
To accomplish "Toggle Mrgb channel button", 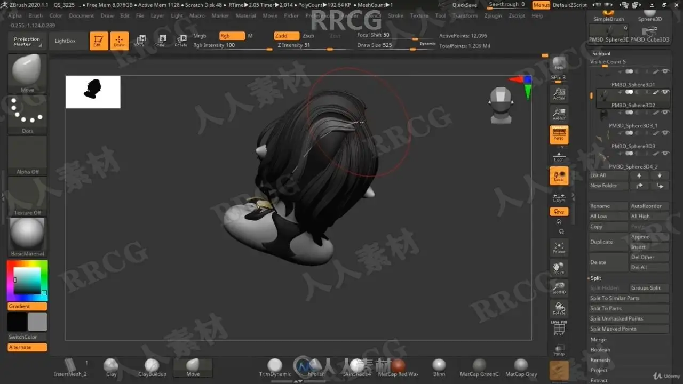I will [x=200, y=36].
